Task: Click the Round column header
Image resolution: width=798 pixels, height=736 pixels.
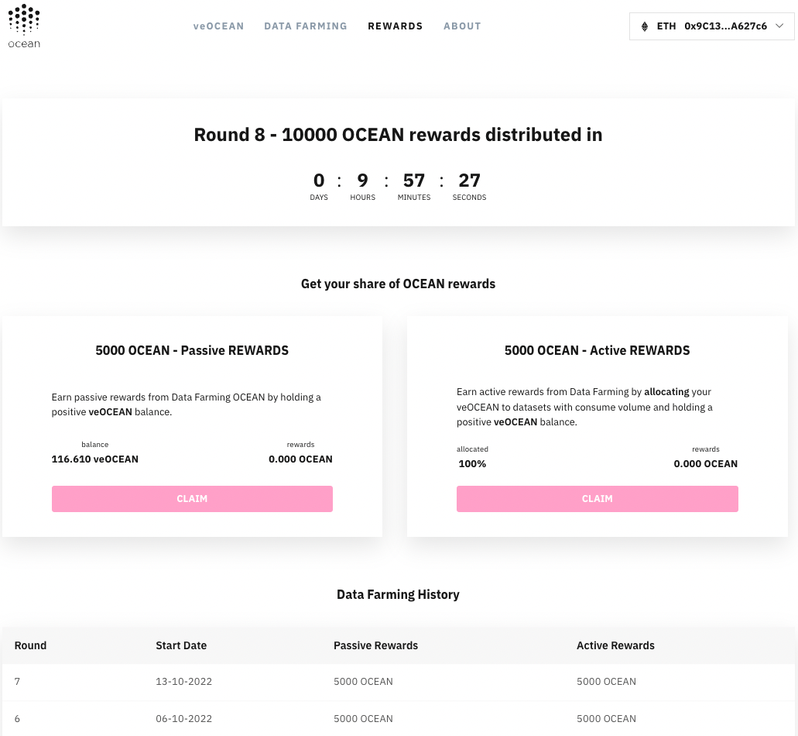Action: pos(30,645)
